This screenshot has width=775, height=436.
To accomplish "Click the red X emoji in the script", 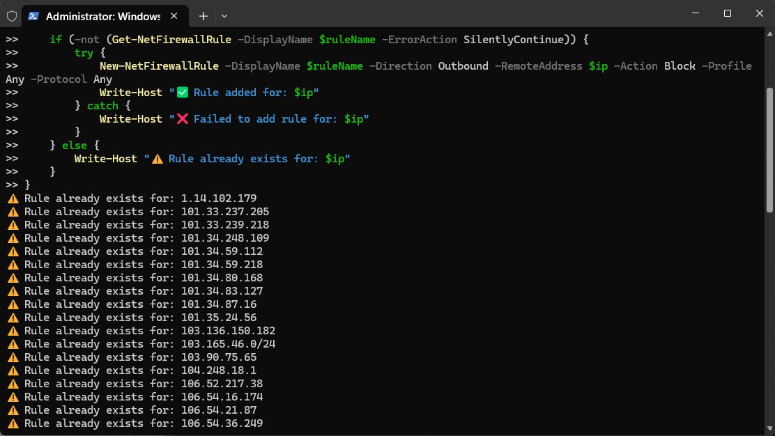I will pyautogui.click(x=183, y=119).
